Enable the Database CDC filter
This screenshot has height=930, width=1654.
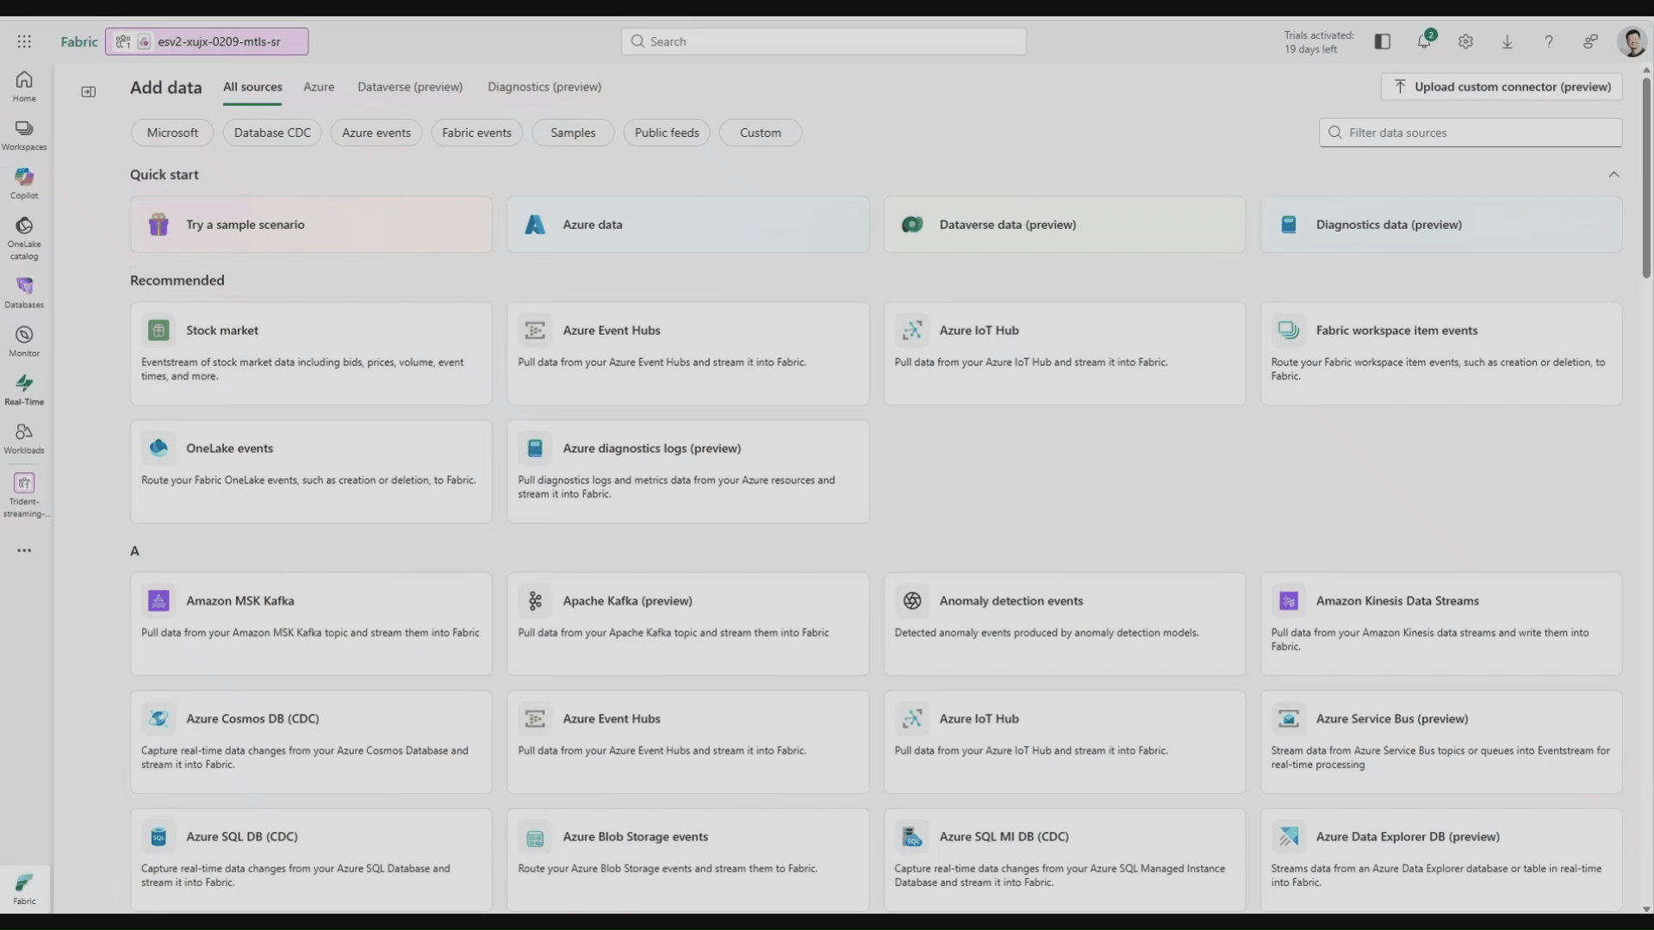coord(272,133)
